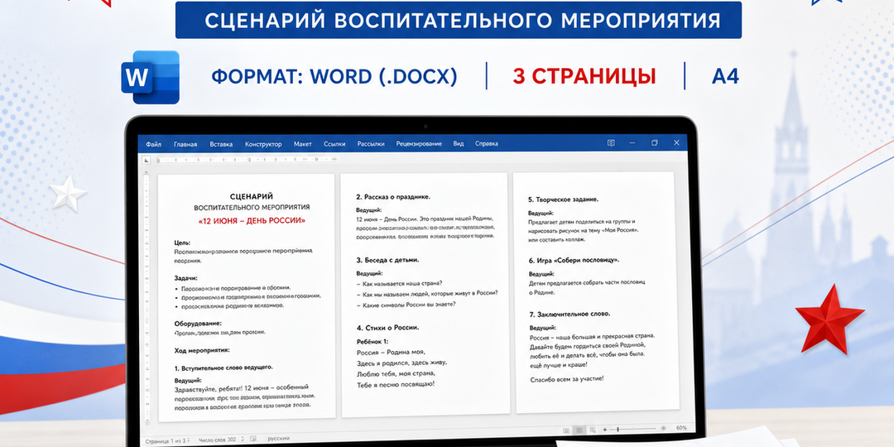Click the line Спасибо всем за участие!
The height and width of the screenshot is (447, 894).
coord(567,378)
